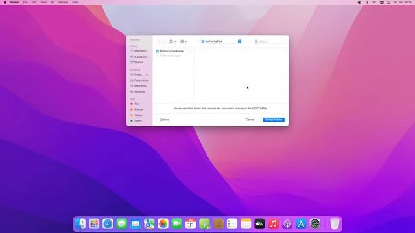Open System Preferences in the Dock
The height and width of the screenshot is (233, 415).
point(315,224)
